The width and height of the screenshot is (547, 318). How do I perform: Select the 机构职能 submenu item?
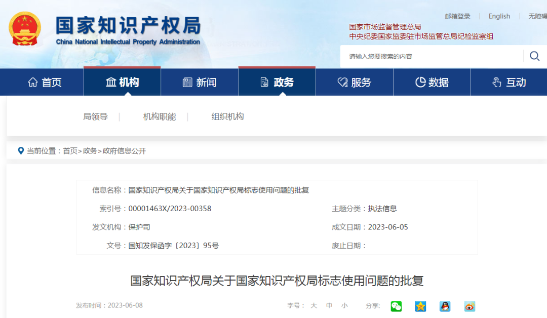[160, 116]
